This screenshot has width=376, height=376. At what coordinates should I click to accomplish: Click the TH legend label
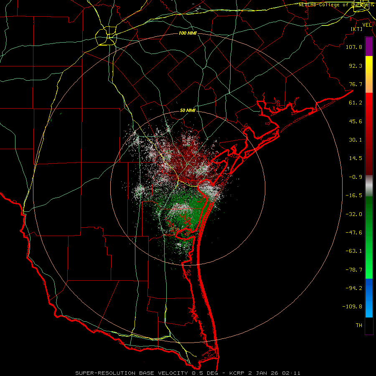tap(359, 325)
